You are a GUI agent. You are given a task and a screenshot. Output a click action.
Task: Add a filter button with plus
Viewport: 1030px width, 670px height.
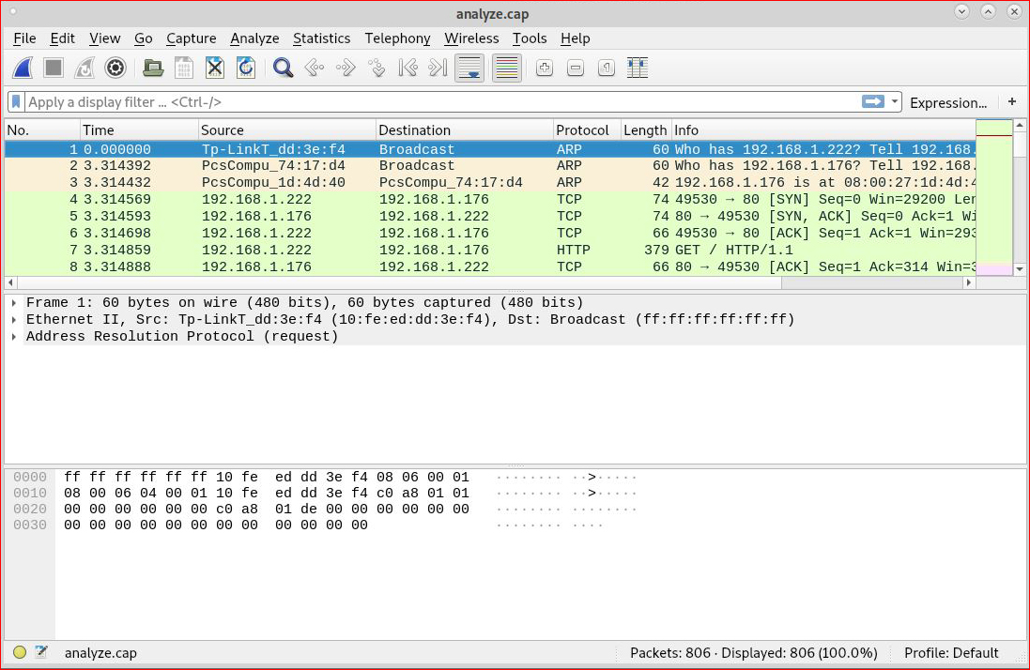[x=1012, y=101]
